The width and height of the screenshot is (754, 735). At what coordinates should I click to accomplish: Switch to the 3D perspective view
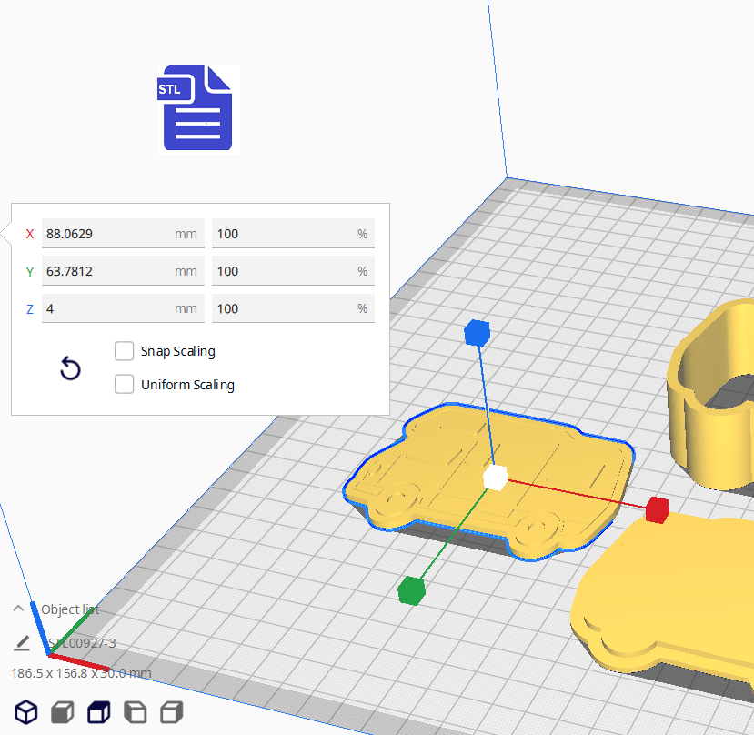click(x=26, y=711)
